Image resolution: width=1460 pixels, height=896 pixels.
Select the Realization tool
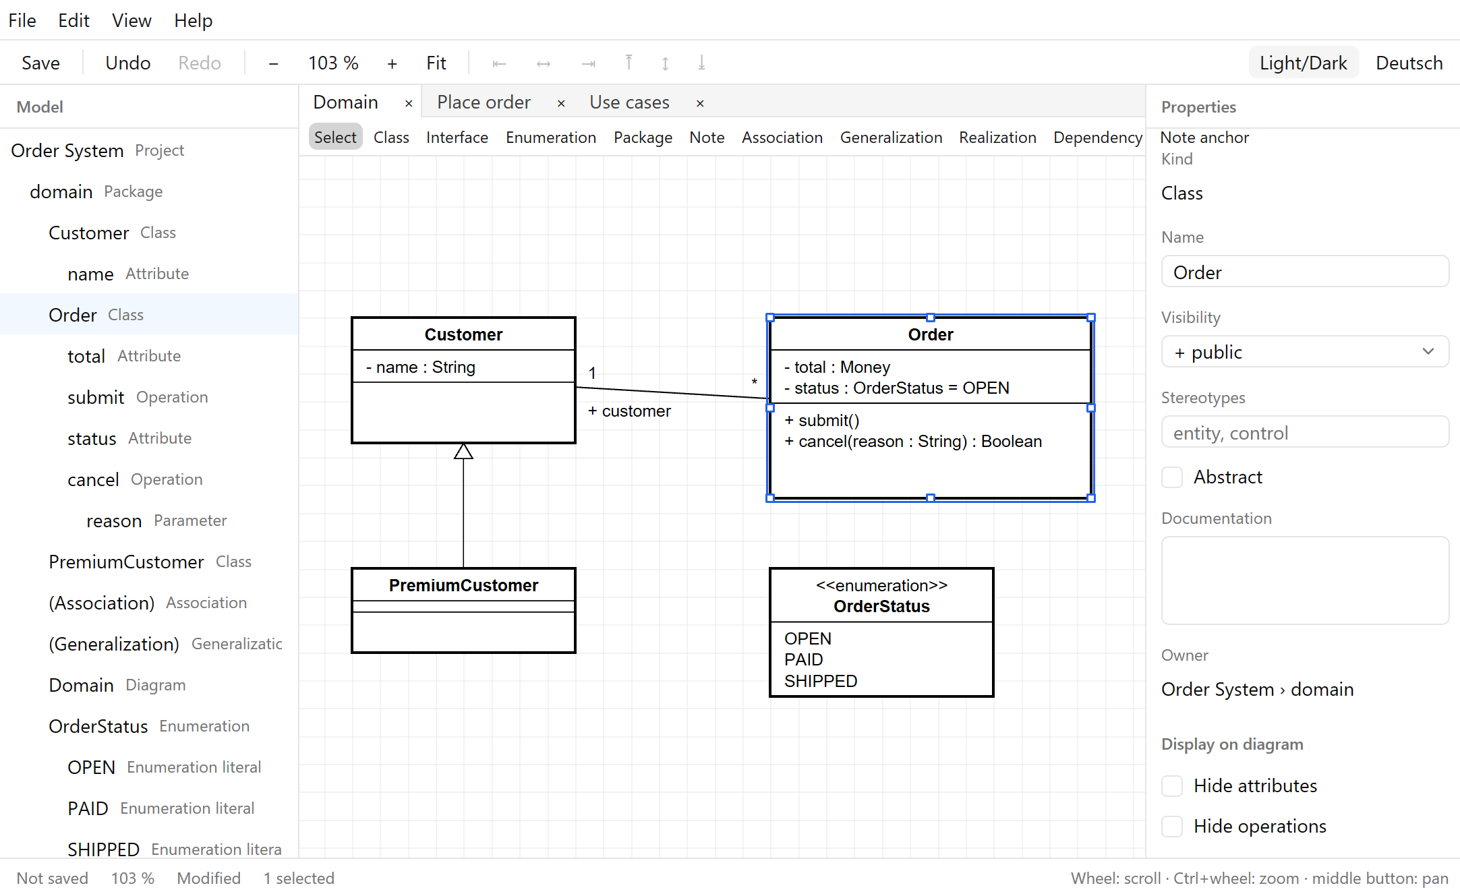click(x=997, y=138)
